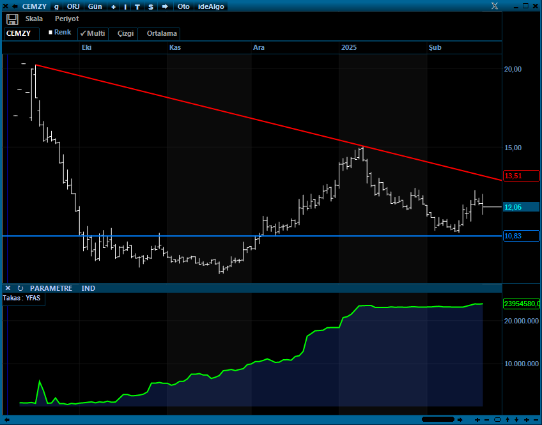Click the 12,05 last price label
The height and width of the screenshot is (425, 542).
(522, 207)
